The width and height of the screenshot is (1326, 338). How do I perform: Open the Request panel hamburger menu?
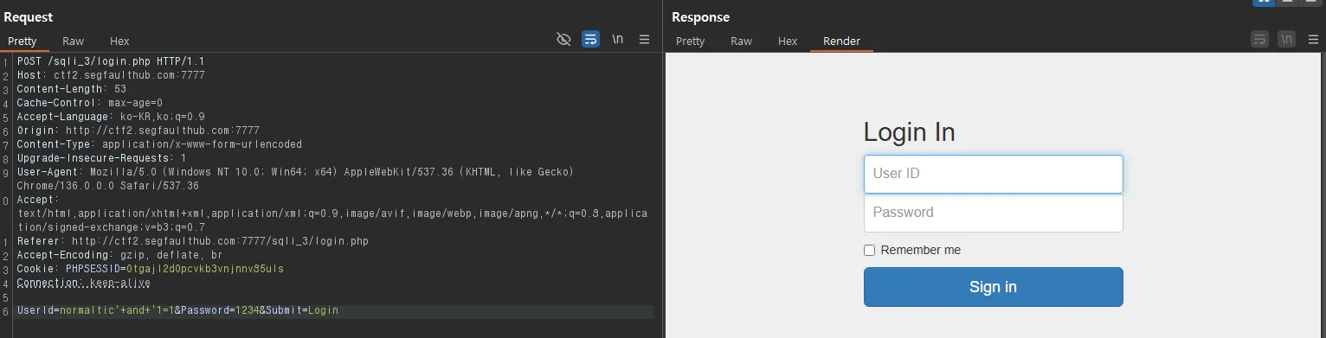coord(644,39)
